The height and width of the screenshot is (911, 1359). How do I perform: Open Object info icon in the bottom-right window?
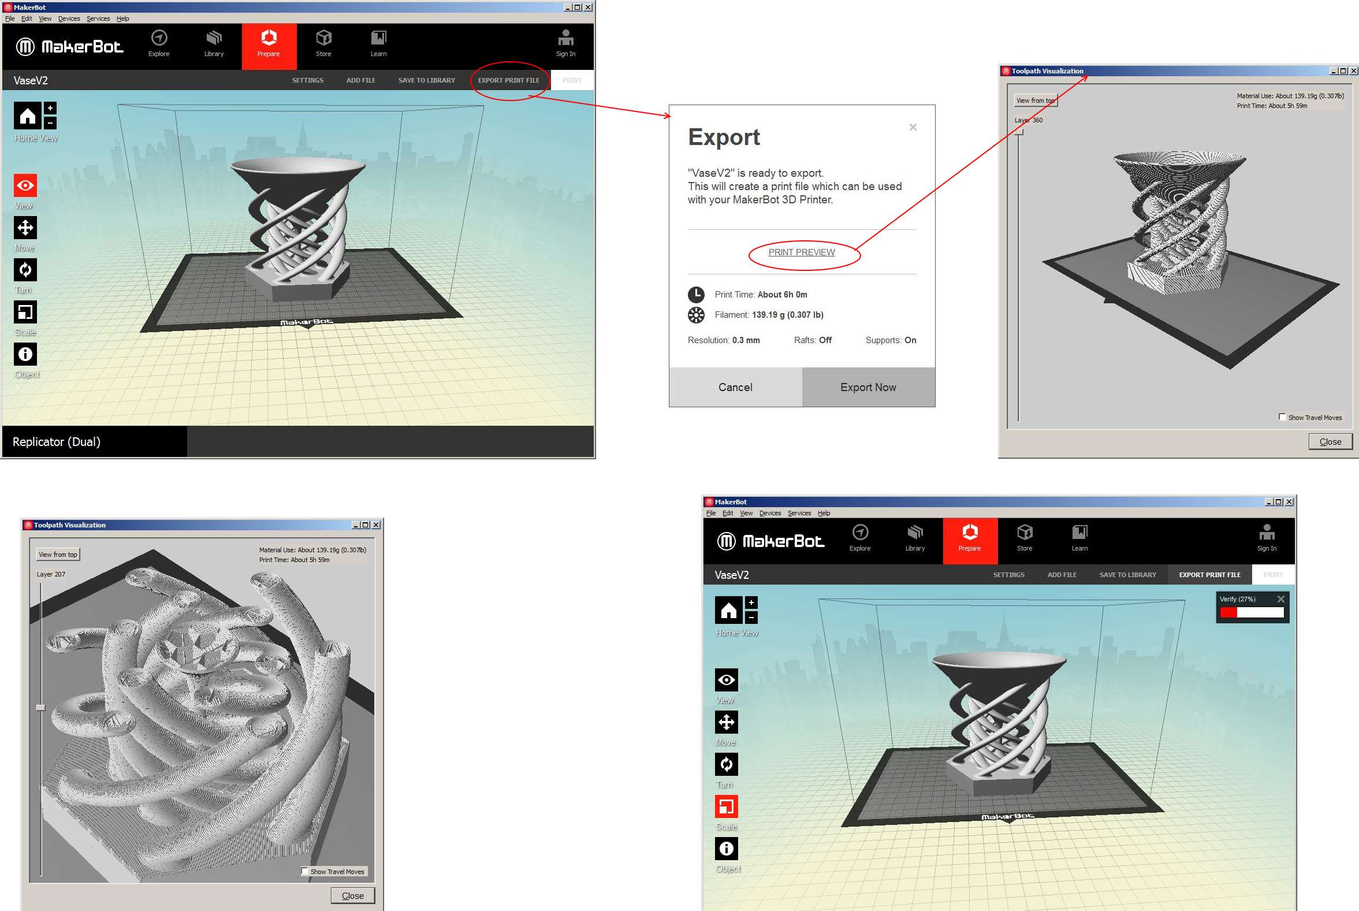click(726, 849)
